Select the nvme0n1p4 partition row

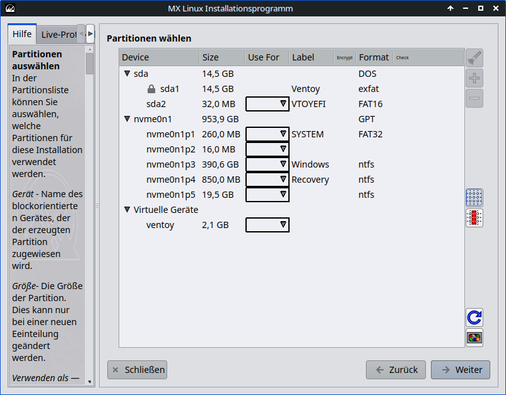[291, 180]
